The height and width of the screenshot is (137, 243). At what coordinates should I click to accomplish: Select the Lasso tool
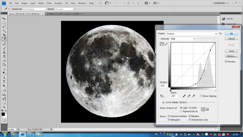point(4,27)
